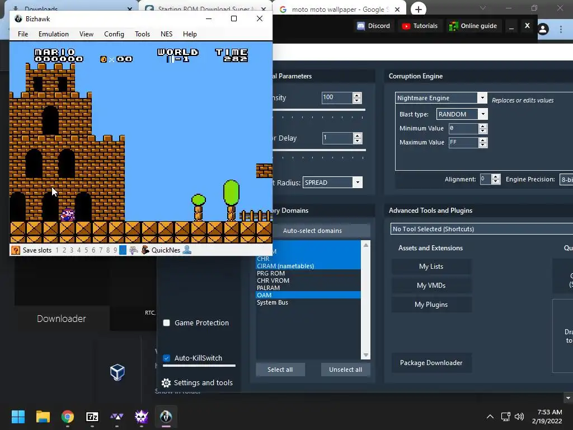Open Engine Precision dropdown

(566, 180)
